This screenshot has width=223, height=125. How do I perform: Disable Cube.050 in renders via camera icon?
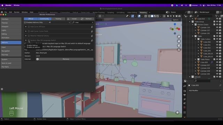pos(220,42)
